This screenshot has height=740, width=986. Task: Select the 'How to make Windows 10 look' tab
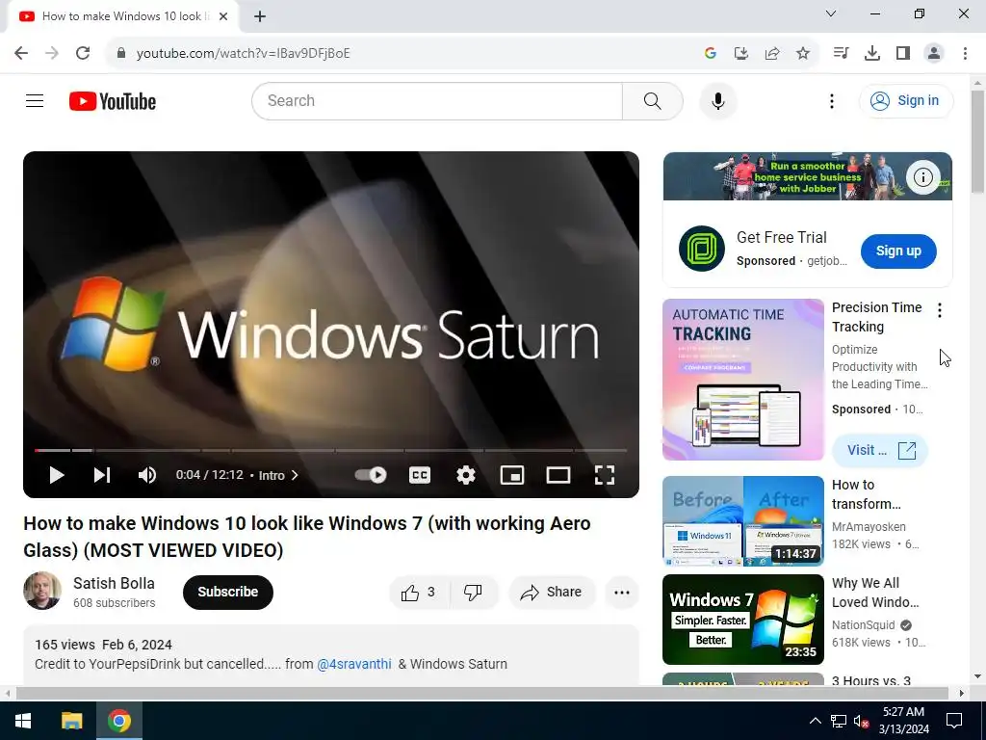(122, 16)
